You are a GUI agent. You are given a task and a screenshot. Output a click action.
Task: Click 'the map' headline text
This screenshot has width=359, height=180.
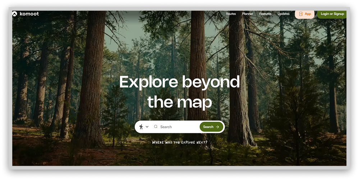point(179,102)
